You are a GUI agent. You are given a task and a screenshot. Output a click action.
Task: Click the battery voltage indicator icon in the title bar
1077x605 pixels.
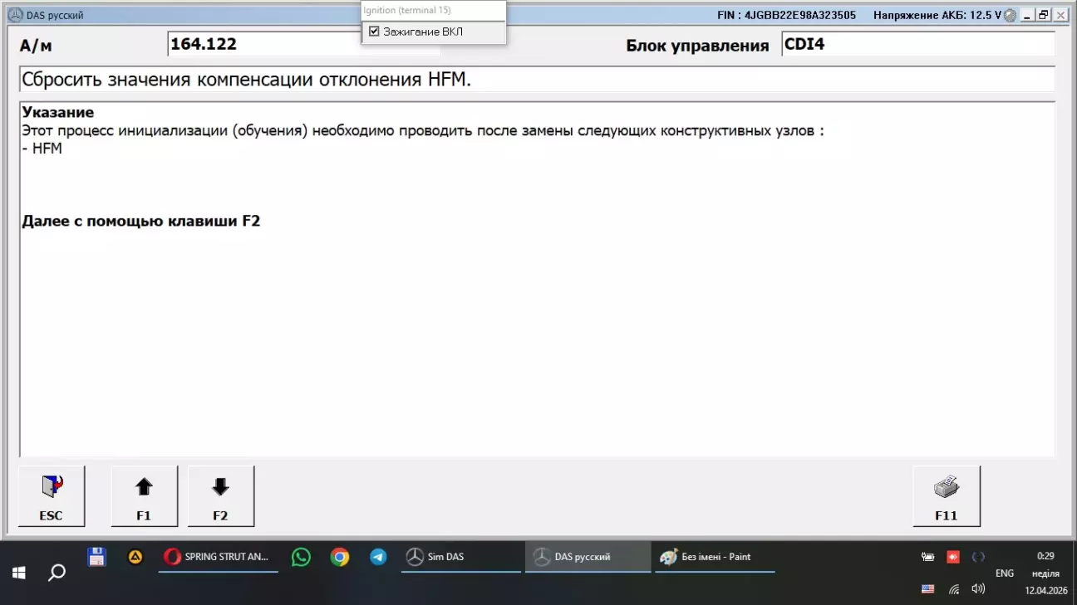1010,16
